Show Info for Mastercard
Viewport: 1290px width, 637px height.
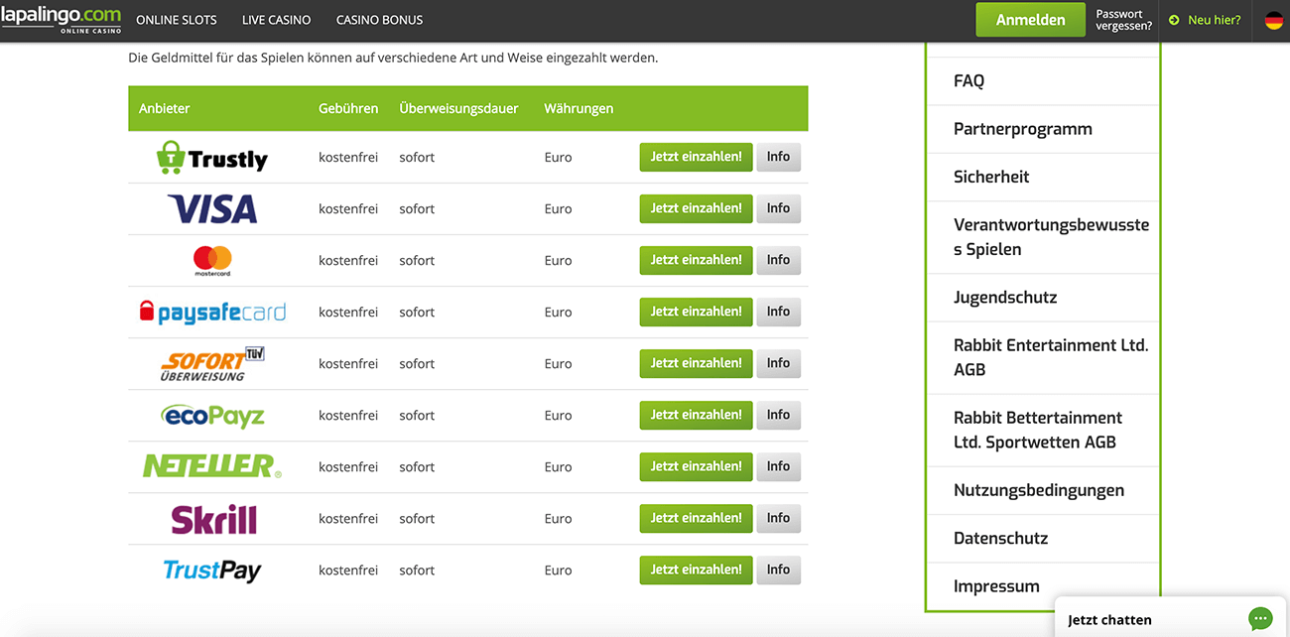(x=778, y=260)
